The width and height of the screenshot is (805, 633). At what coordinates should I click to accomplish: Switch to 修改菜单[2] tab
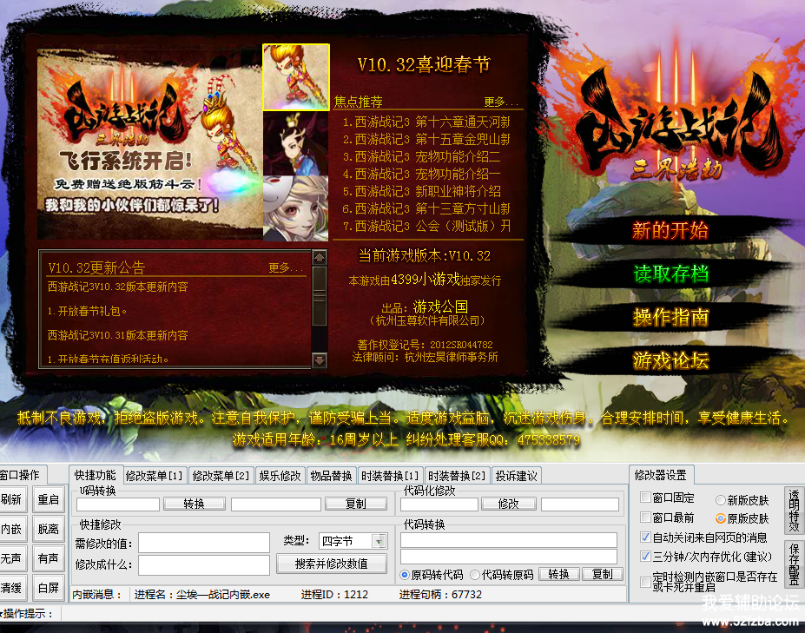coord(221,476)
